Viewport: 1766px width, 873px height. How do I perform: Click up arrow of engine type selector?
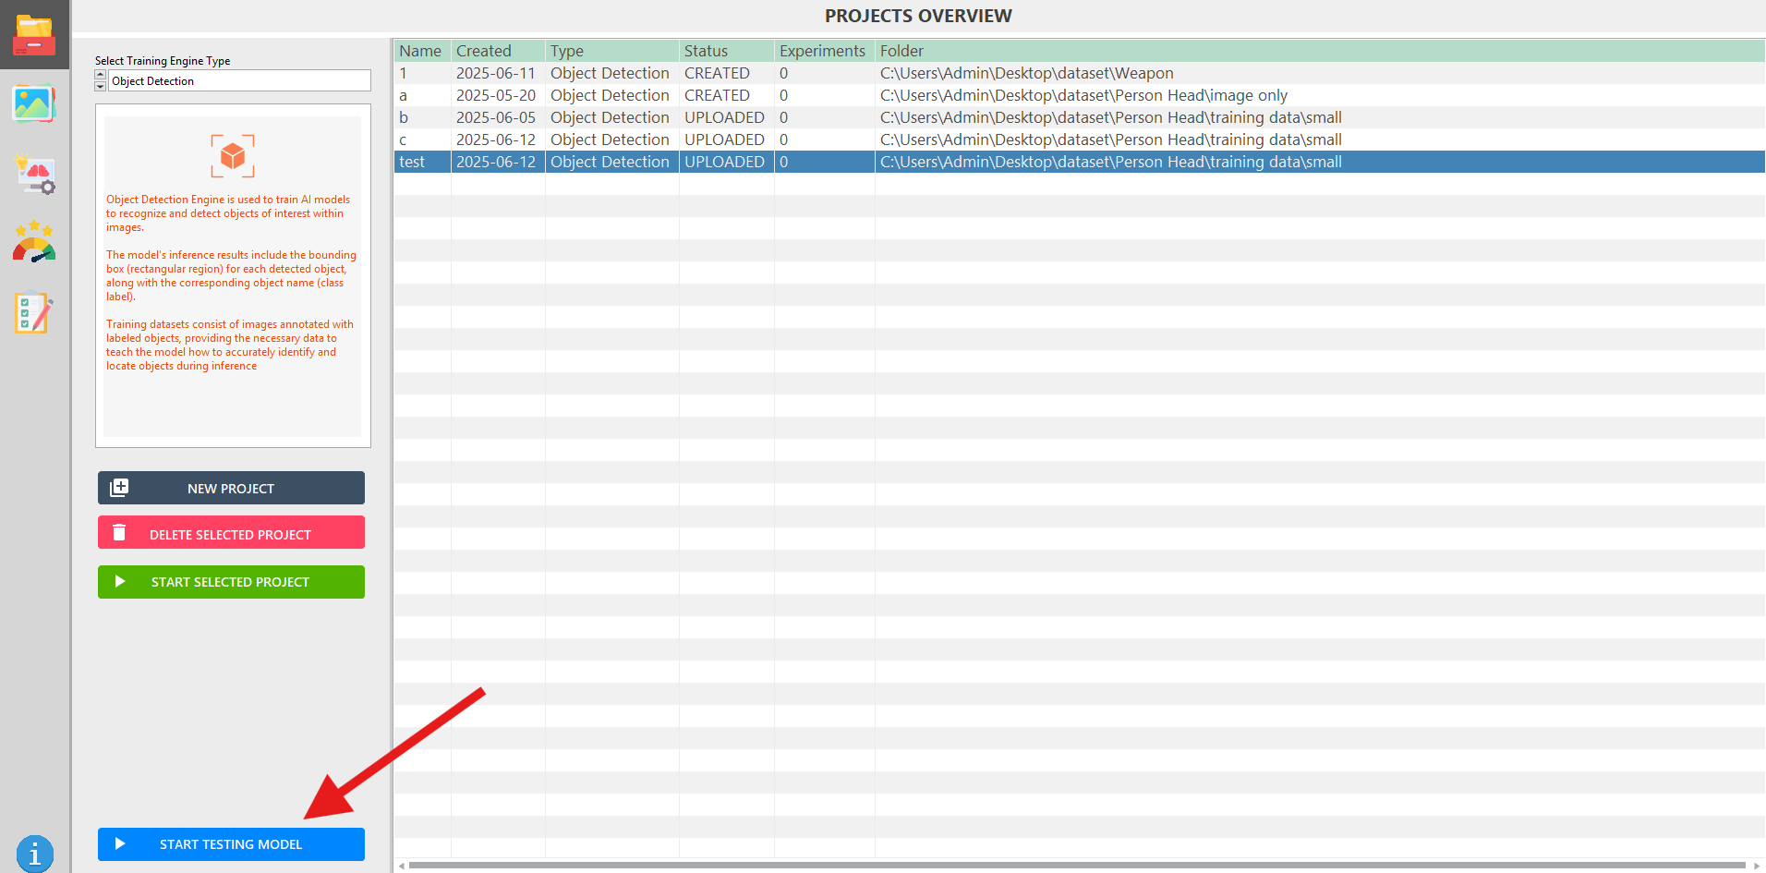coord(101,75)
